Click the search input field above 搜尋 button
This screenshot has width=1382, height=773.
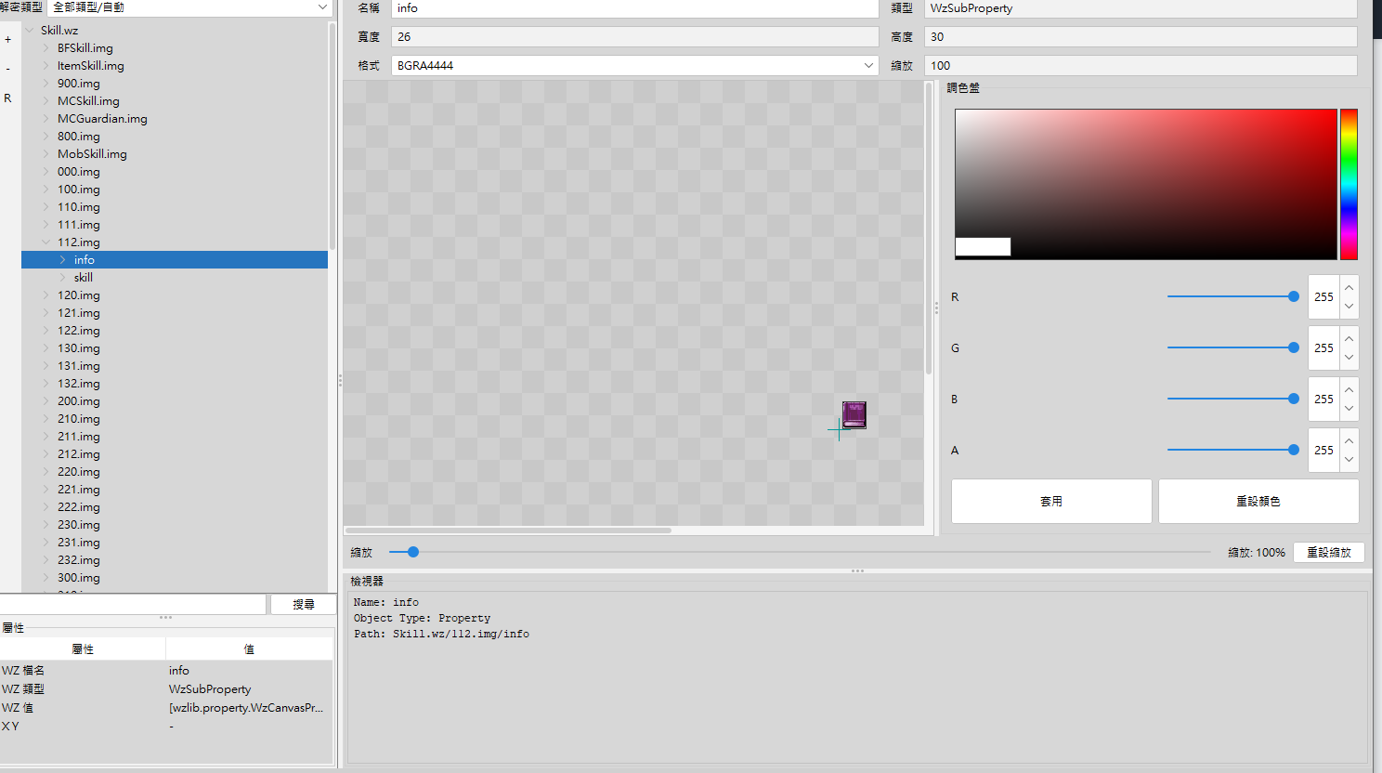[134, 604]
